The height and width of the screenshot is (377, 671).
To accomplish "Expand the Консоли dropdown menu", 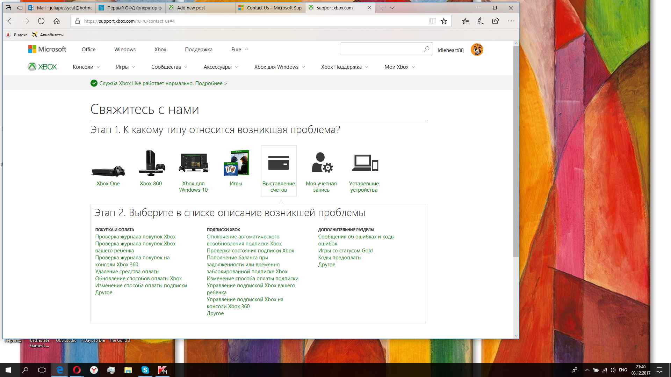I will pos(86,67).
